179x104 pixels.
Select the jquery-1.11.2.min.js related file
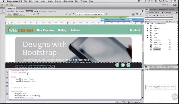[40, 11]
